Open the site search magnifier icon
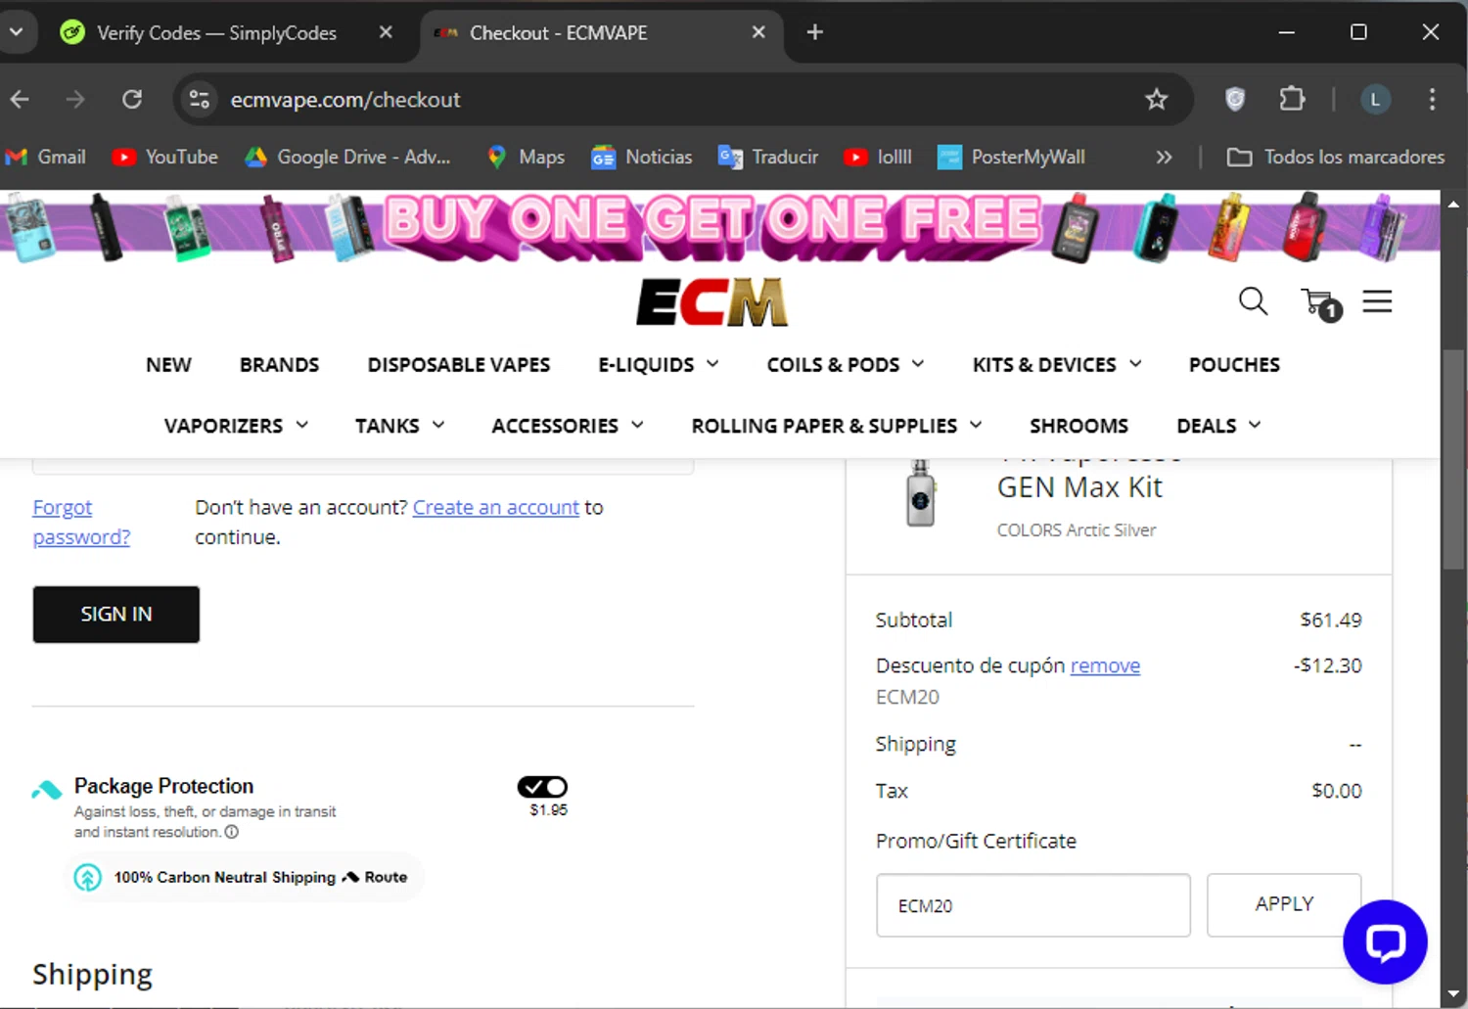The height and width of the screenshot is (1009, 1468). tap(1253, 301)
